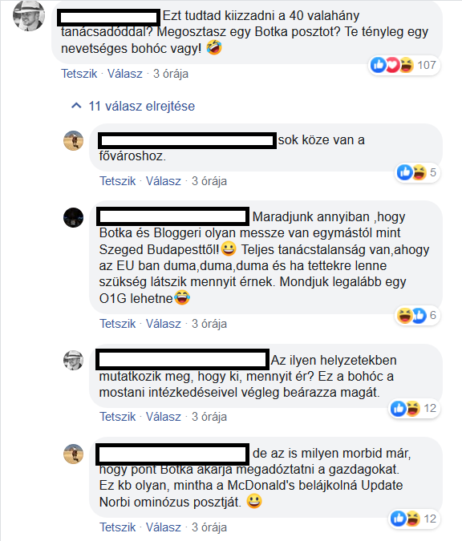This screenshot has width=462, height=541.
Task: Open the 5 reactions on the 'fővároshoz' reply
Action: 417,172
